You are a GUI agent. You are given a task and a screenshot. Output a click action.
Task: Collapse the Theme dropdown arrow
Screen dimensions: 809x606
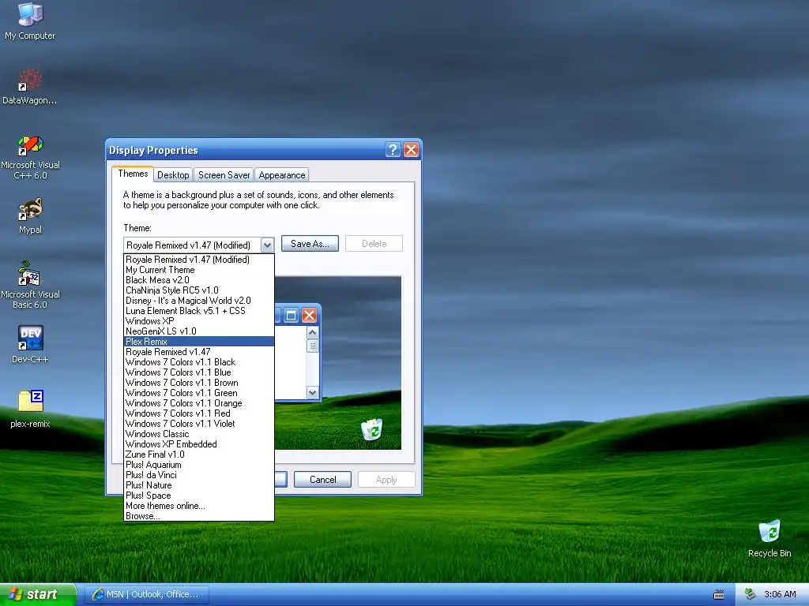click(x=267, y=245)
